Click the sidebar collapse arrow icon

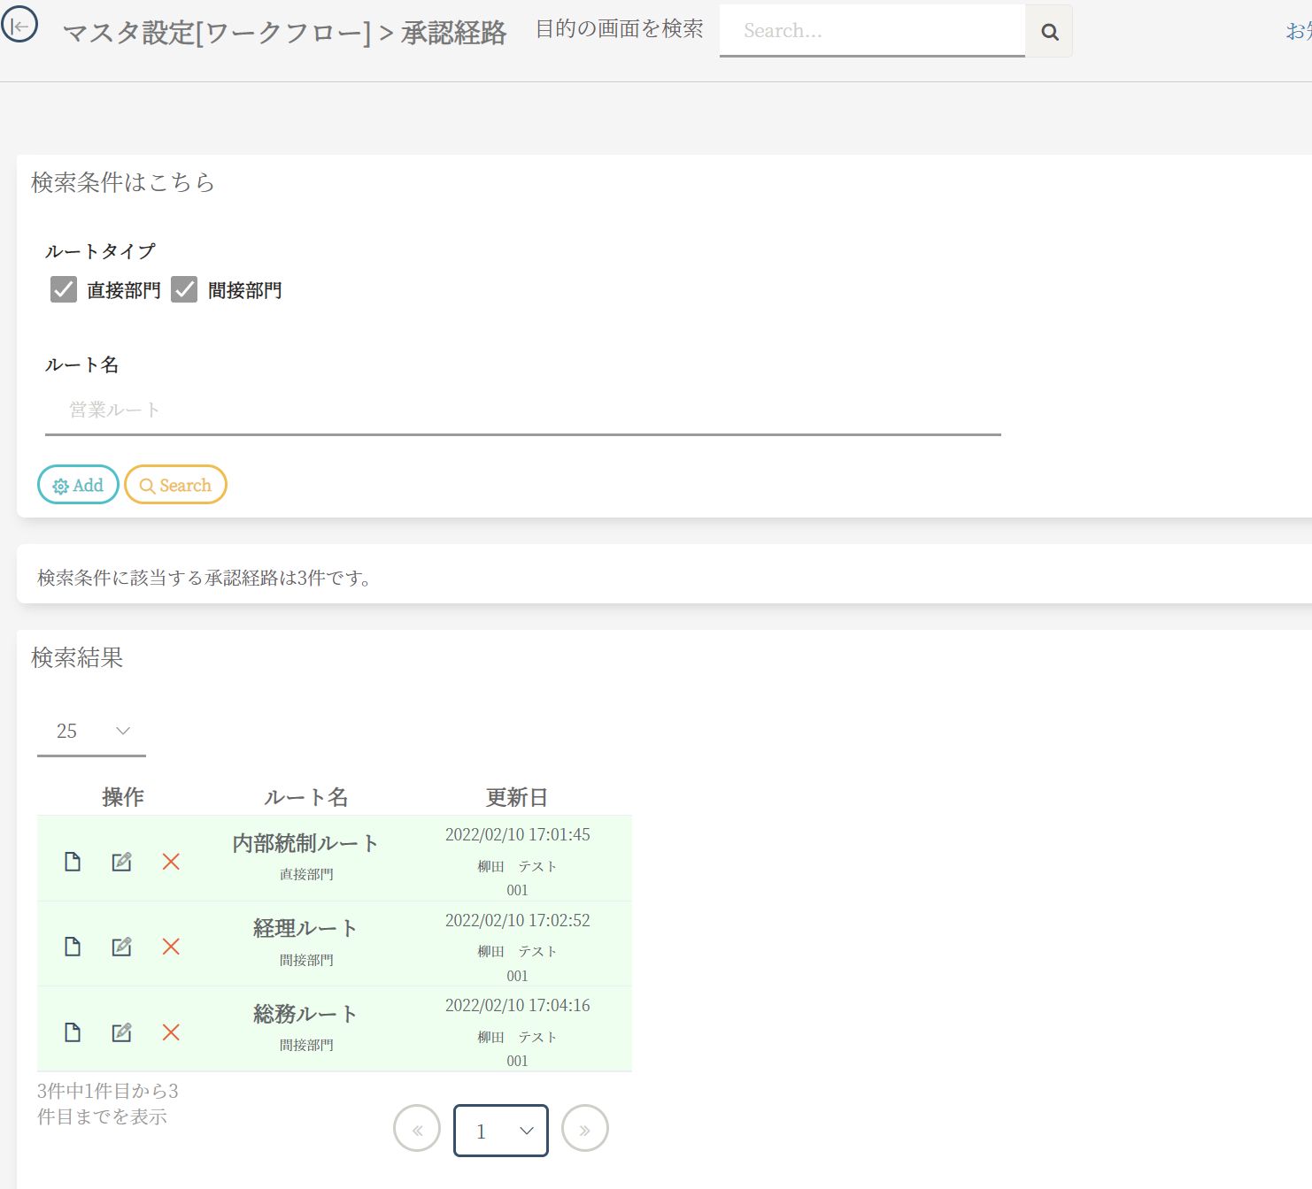[x=19, y=25]
